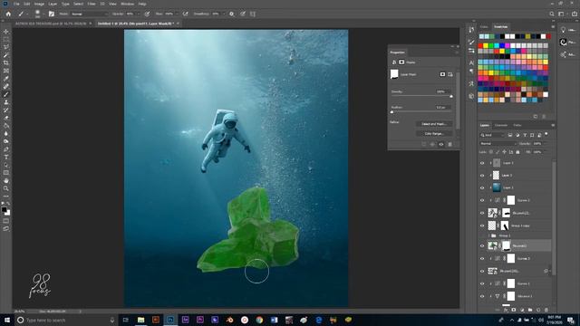The height and width of the screenshot is (326, 580).
Task: Hide the selected green crystal layer
Action: [482, 245]
